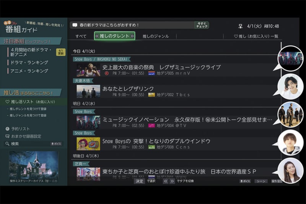The image size is (306, 204).
Task: Click left chevron on 推しのタレント tab
Action: click(x=97, y=36)
